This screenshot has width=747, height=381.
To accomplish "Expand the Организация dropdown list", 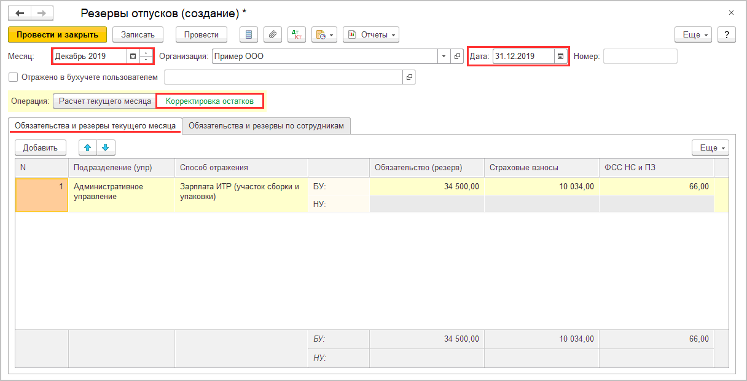I will pos(444,56).
